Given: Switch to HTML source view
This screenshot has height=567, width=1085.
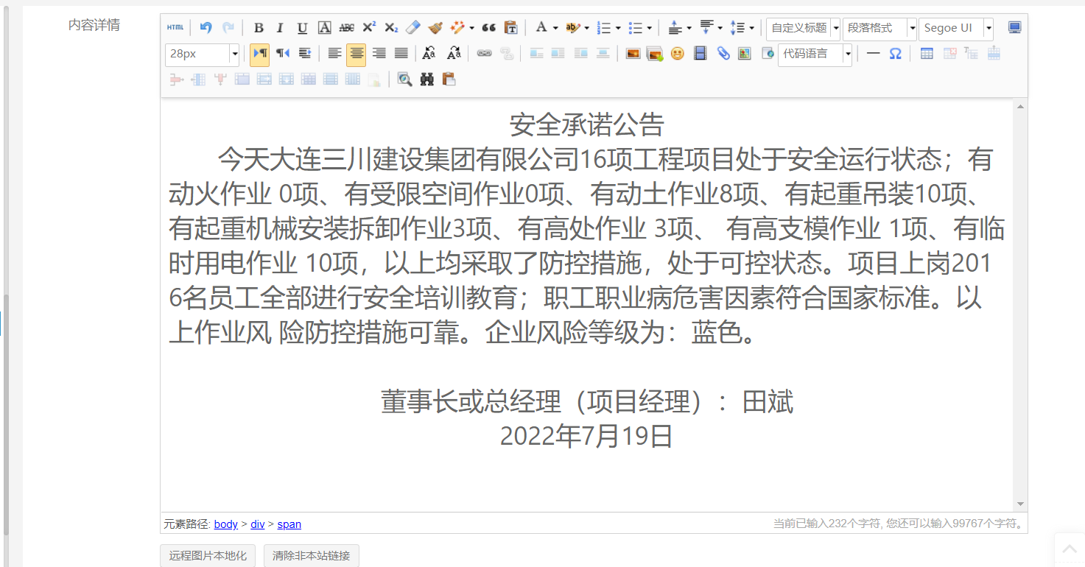Looking at the screenshot, I should [175, 28].
